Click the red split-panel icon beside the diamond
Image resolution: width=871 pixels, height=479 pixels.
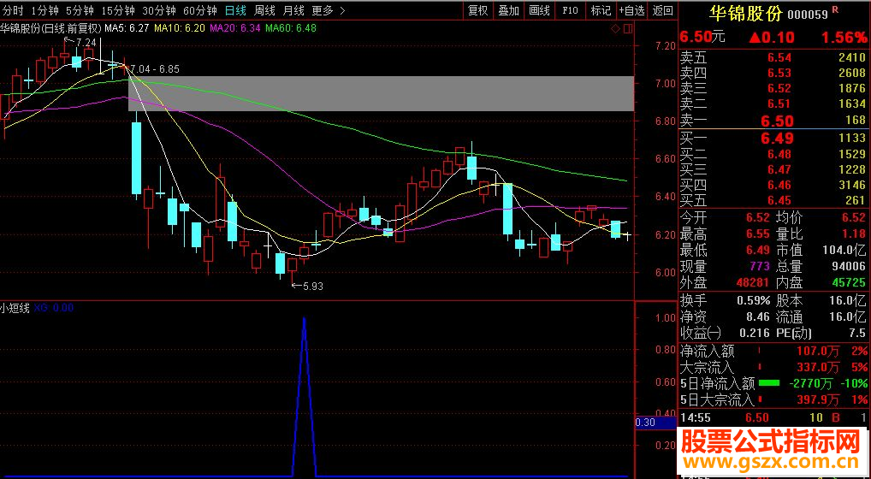click(628, 29)
